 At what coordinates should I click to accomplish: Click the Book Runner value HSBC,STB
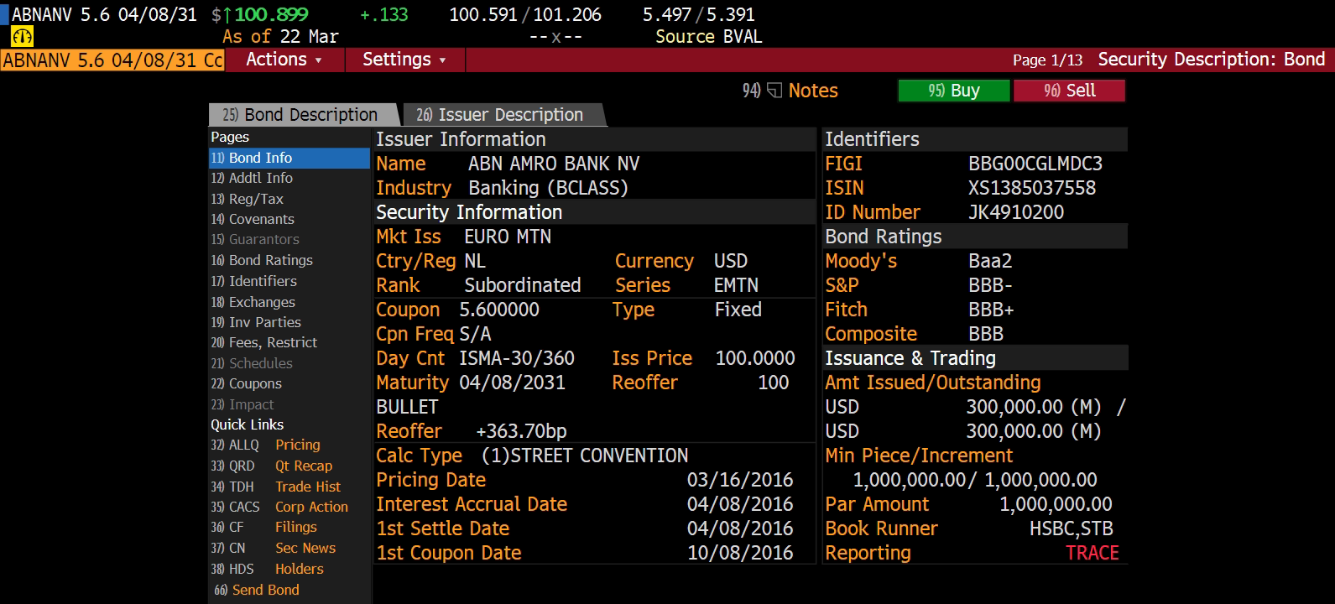coord(1072,528)
